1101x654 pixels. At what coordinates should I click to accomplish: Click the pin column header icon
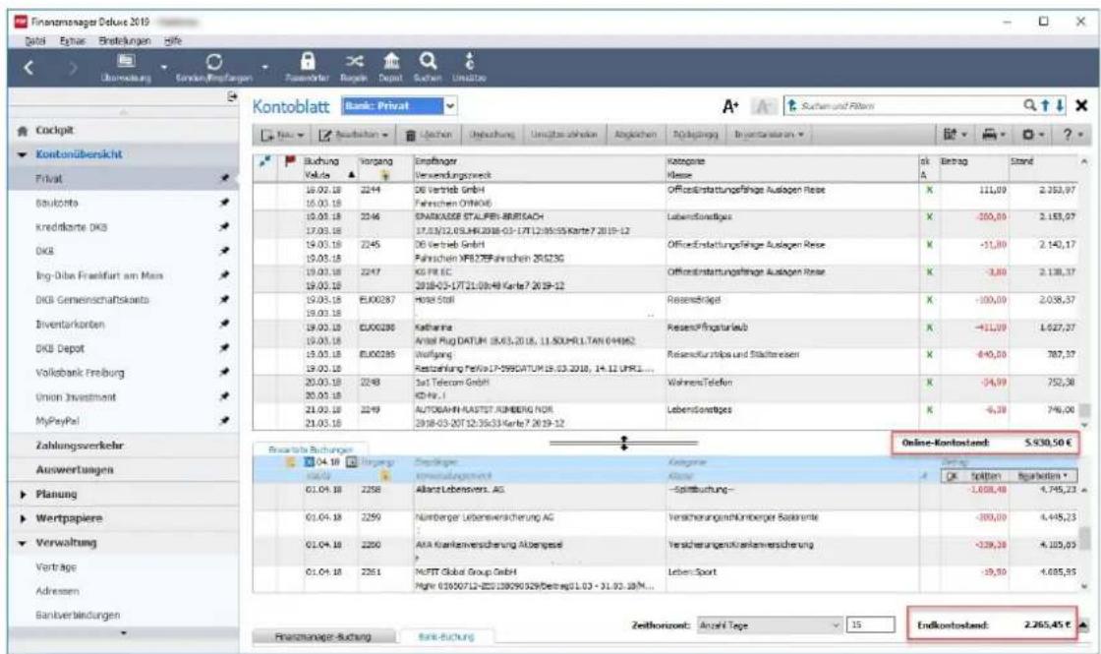(x=264, y=161)
